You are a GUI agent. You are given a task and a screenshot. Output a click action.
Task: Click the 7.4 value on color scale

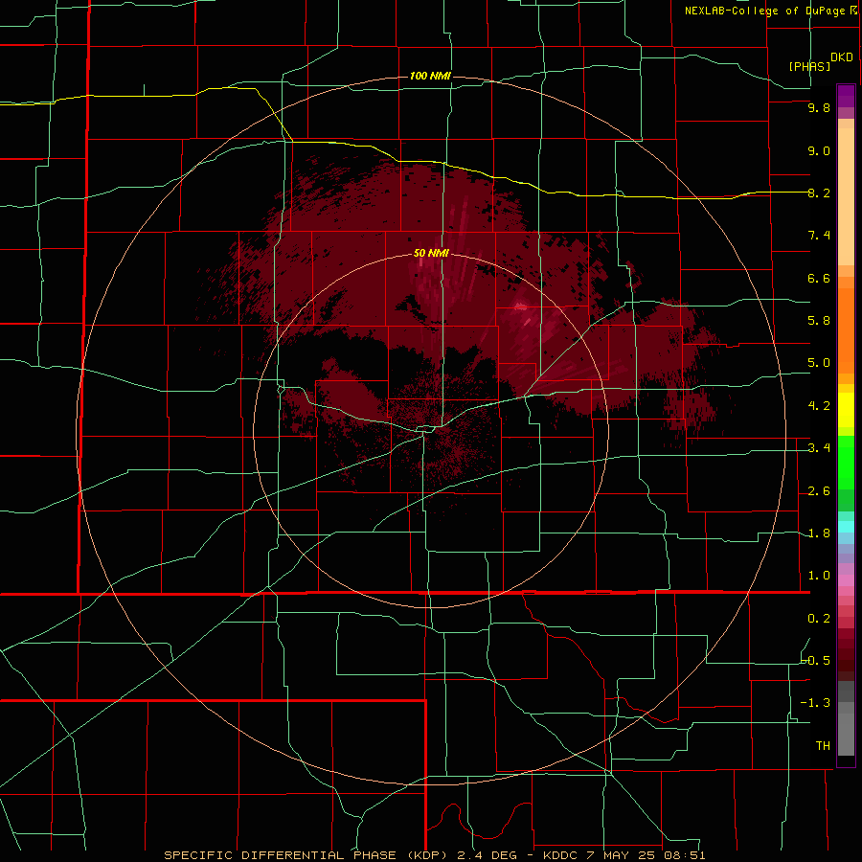coord(819,236)
